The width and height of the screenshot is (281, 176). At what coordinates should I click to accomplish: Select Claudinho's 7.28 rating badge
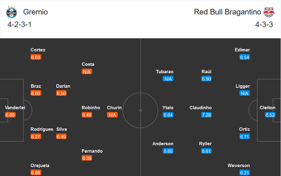206,115
